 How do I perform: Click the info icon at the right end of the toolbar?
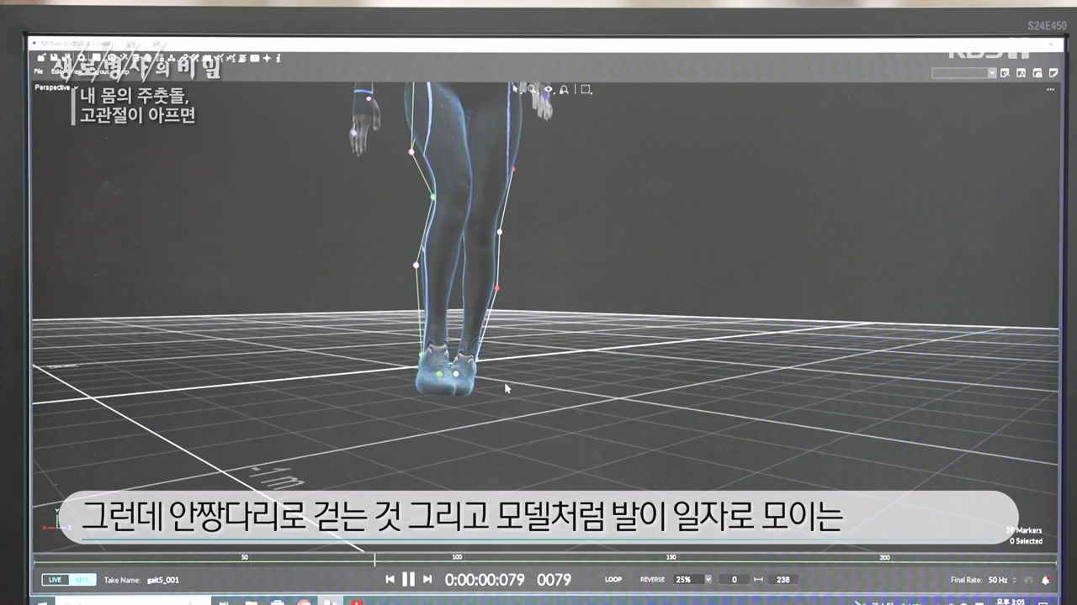278,59
